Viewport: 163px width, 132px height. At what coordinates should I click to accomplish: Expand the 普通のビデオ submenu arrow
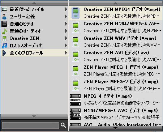click(66, 24)
